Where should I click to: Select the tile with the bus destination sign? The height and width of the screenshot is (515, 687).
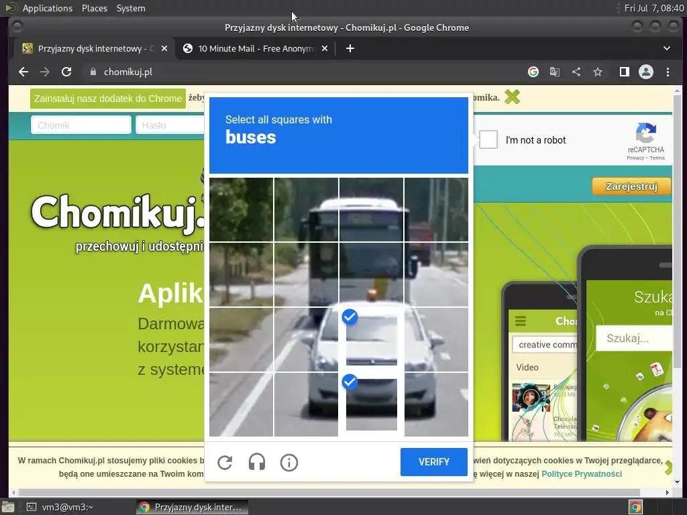coord(371,210)
